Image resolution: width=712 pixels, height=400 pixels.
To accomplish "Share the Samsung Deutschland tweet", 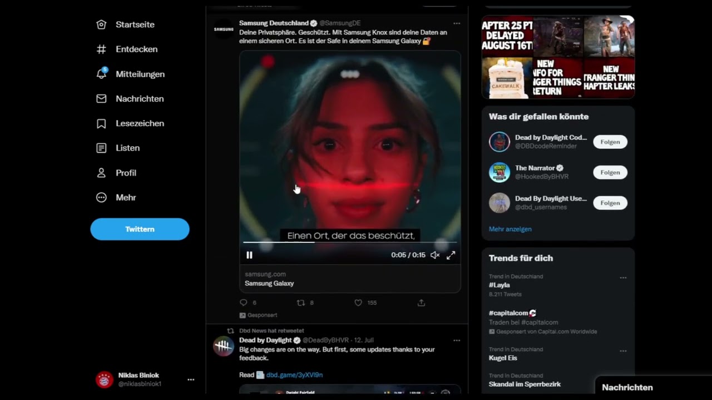I will click(421, 303).
